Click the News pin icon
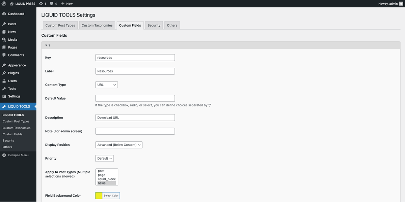 tap(4, 32)
